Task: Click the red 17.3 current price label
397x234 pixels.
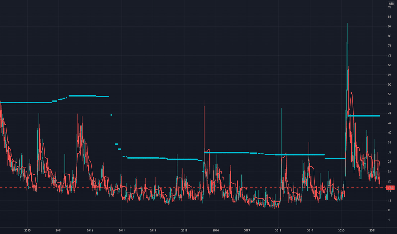Action: [391, 188]
